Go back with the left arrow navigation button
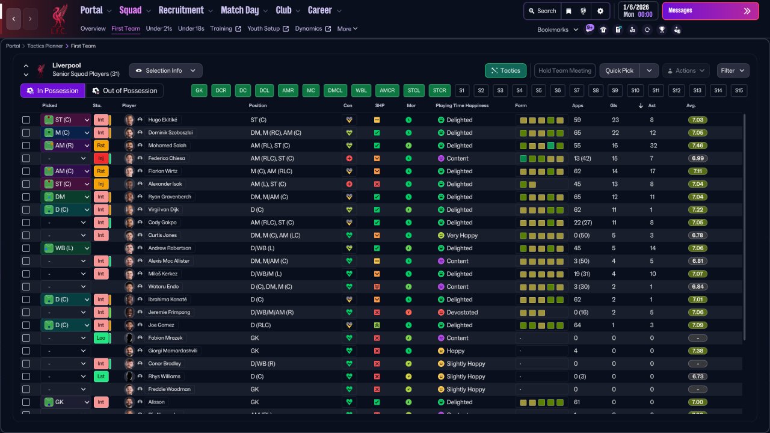 coord(14,19)
